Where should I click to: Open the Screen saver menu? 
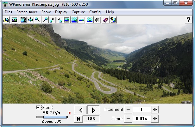pyautogui.click(x=27, y=12)
